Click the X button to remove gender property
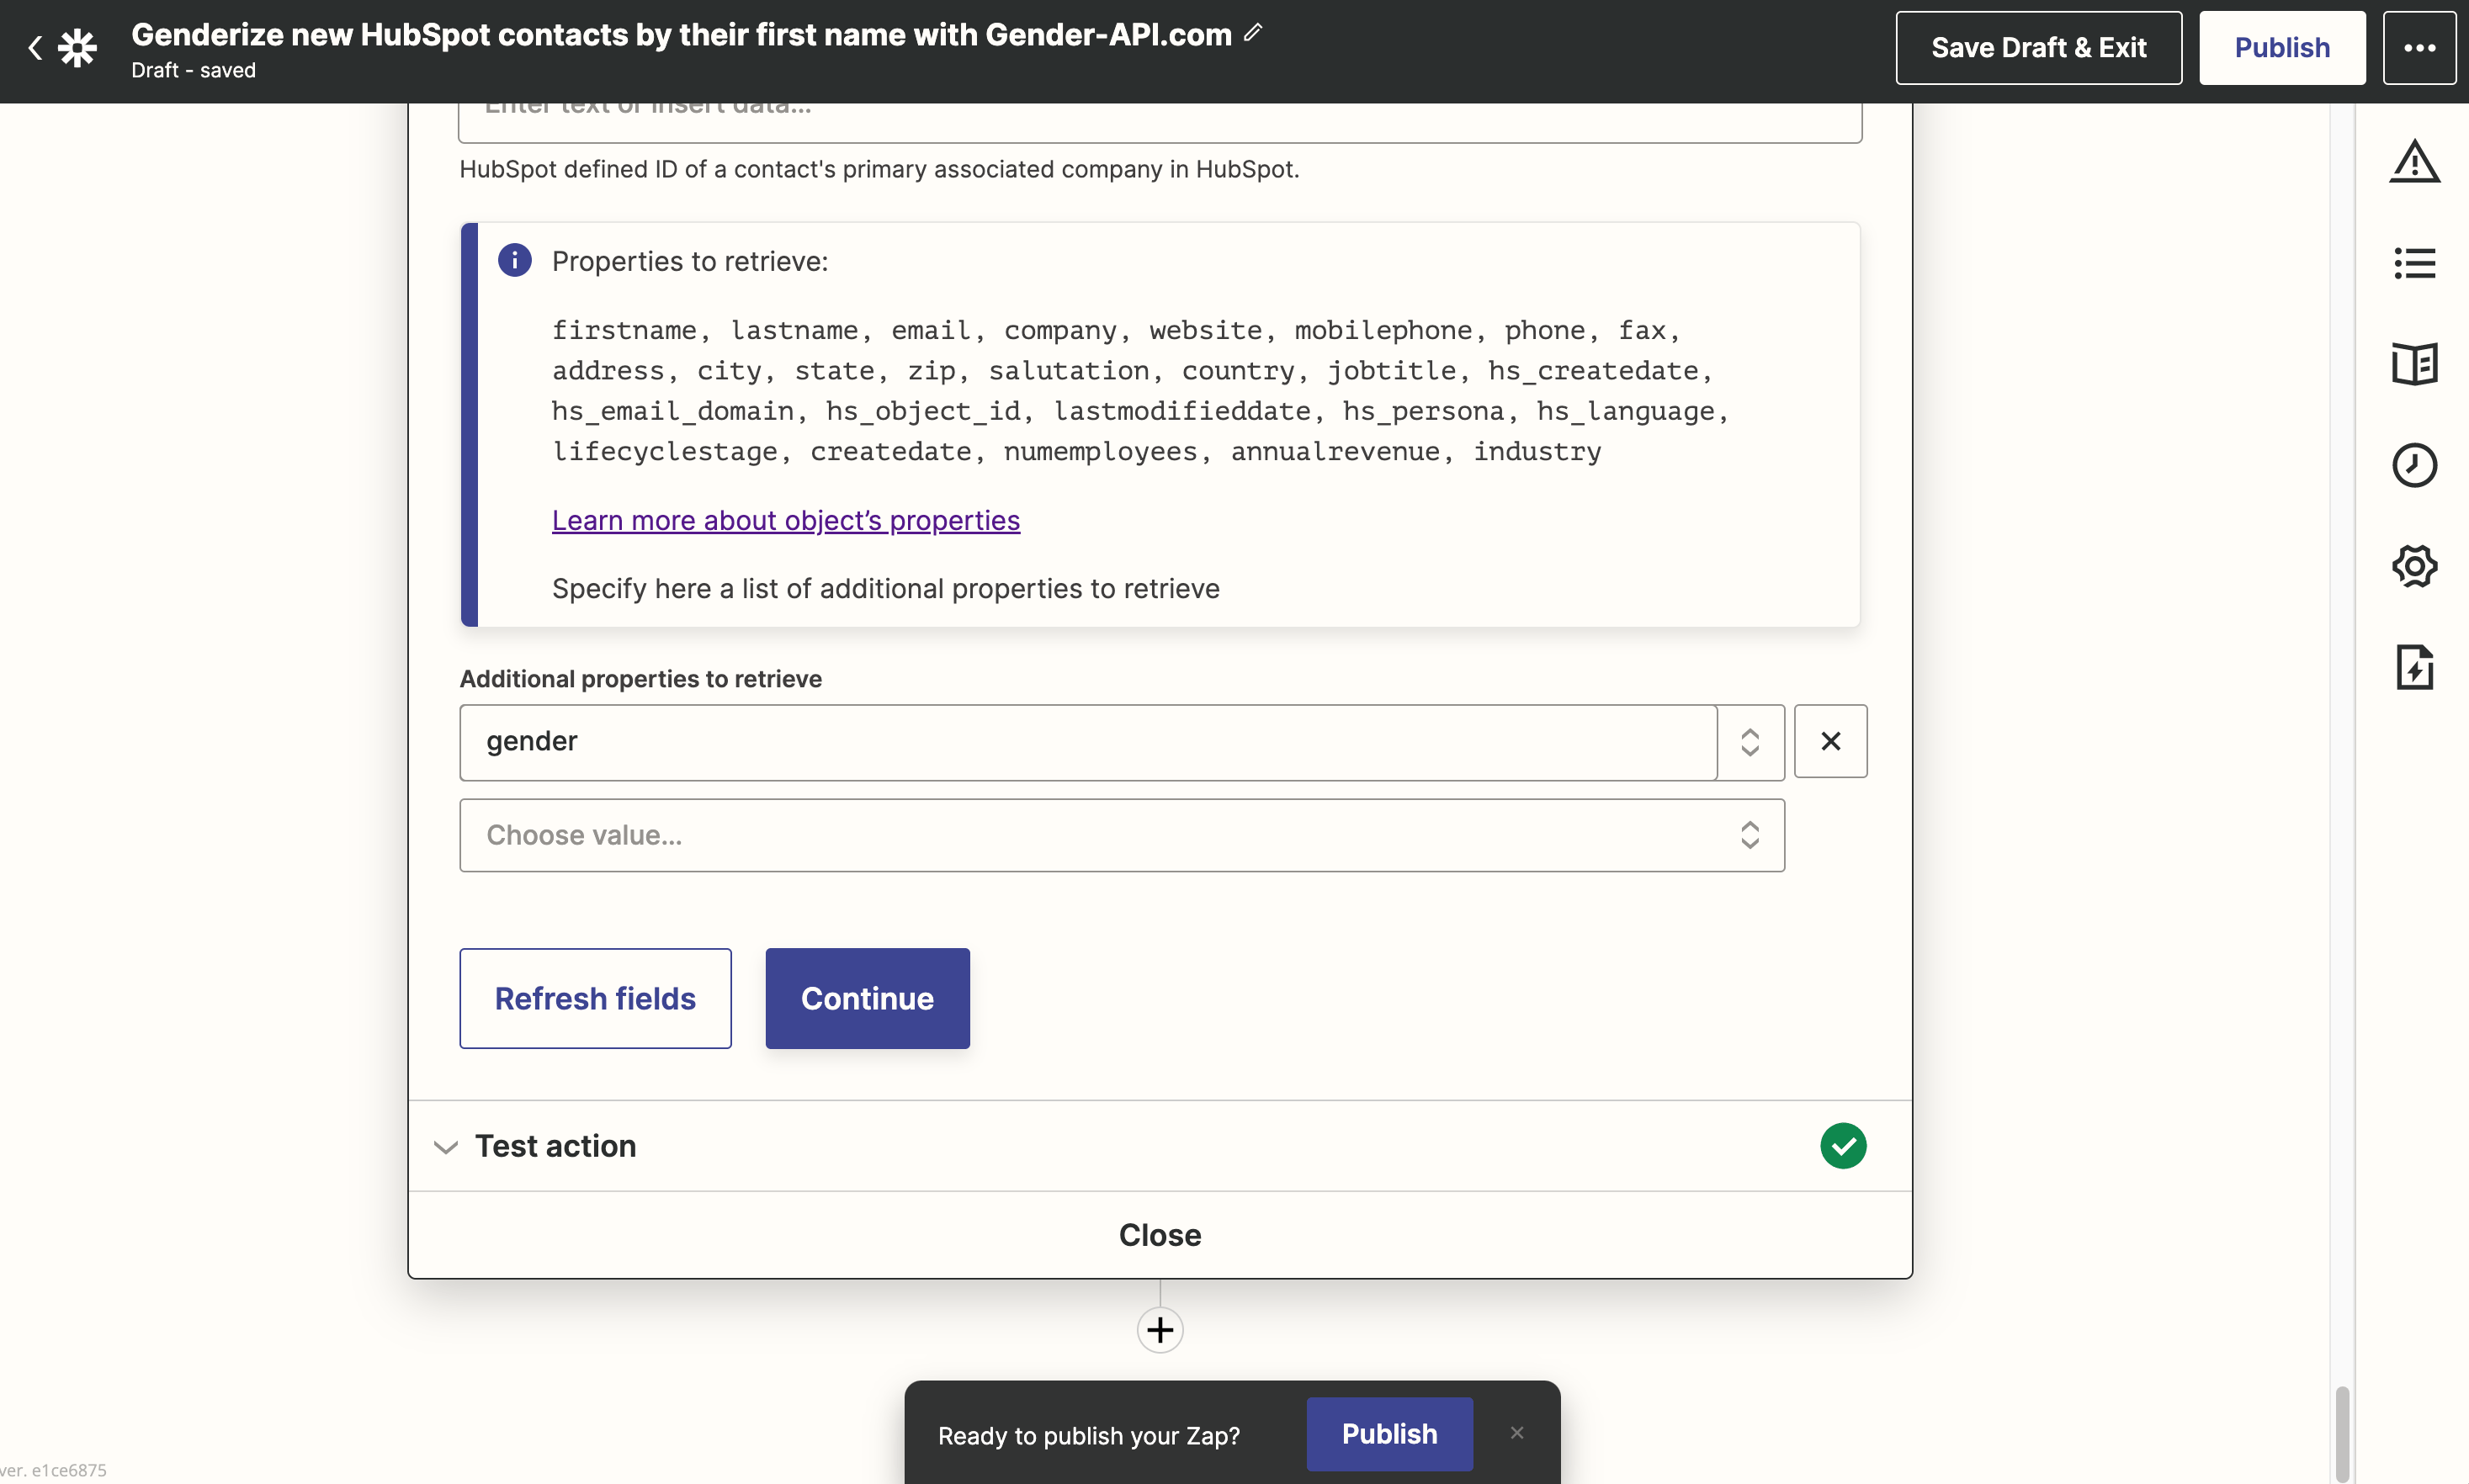Viewport: 2469px width, 1484px height. pyautogui.click(x=1830, y=740)
